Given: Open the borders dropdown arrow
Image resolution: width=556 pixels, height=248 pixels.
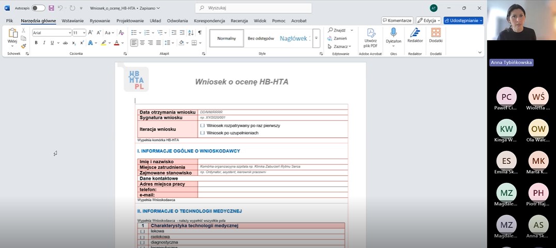Looking at the screenshot, I should (x=201, y=43).
